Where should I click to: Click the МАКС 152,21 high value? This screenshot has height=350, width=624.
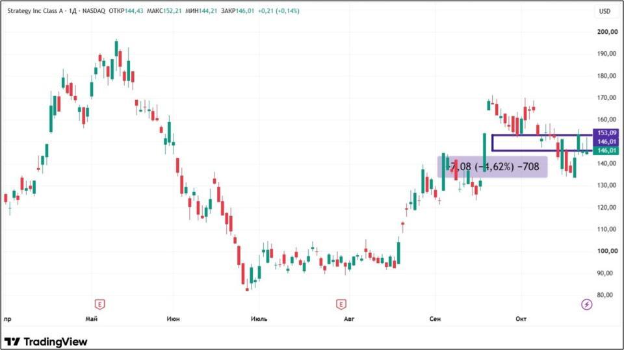tap(164, 11)
